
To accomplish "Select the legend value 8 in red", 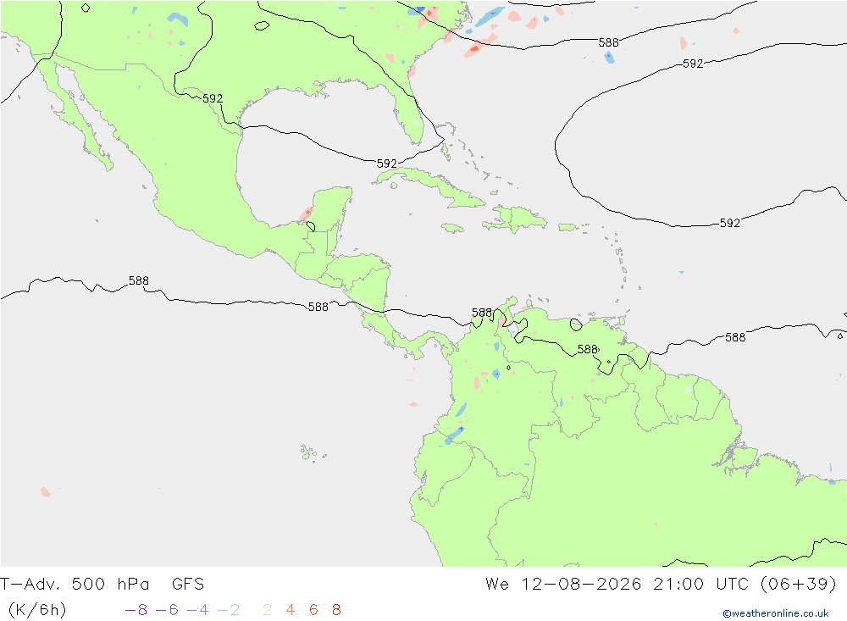I will click(336, 610).
